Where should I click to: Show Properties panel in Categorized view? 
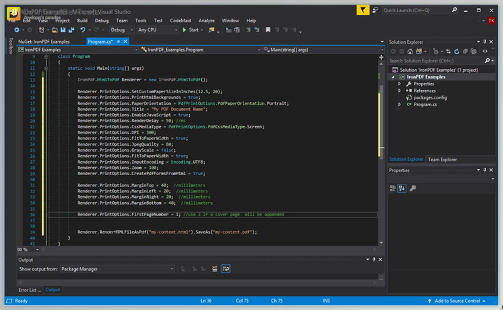point(392,189)
